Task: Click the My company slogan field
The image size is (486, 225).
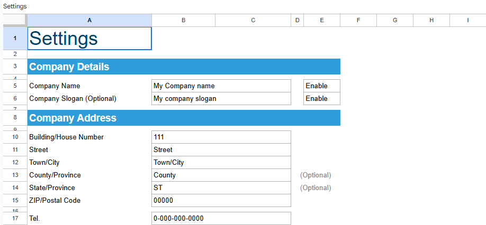Action: pos(221,98)
